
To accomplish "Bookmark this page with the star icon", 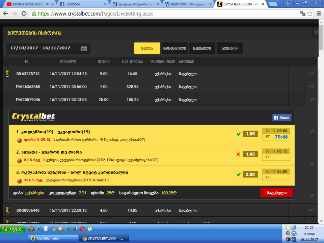I will pyautogui.click(x=309, y=13).
